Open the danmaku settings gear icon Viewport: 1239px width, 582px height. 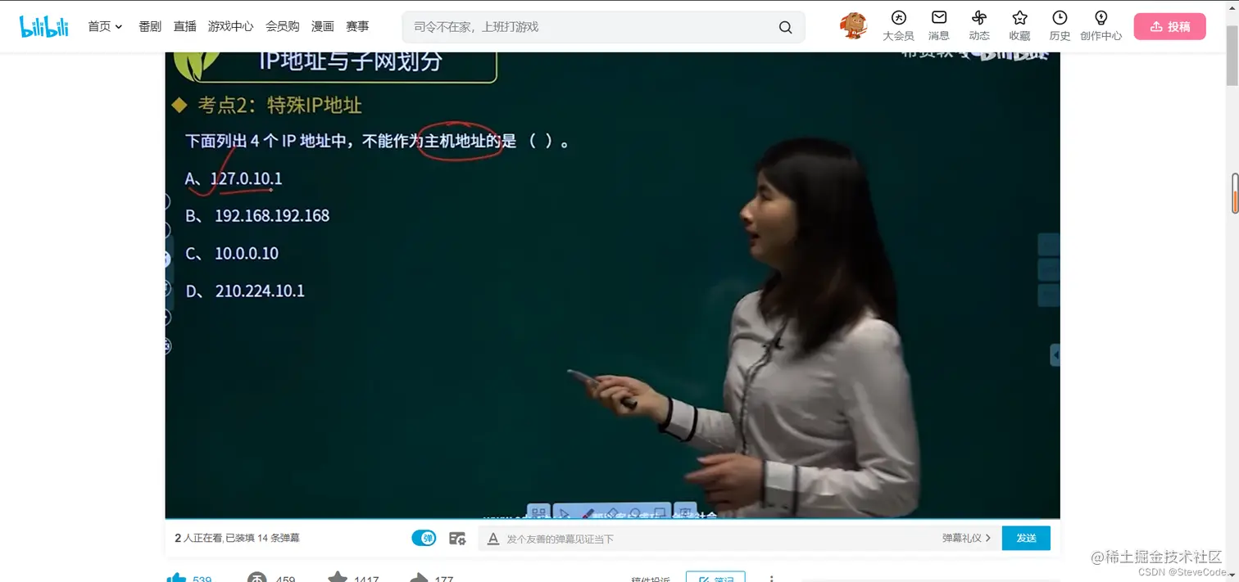click(x=457, y=538)
